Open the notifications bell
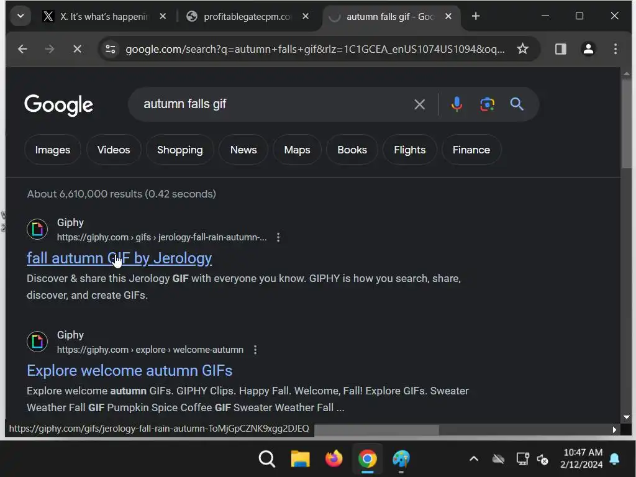Screen dimensions: 636x477 [614, 459]
